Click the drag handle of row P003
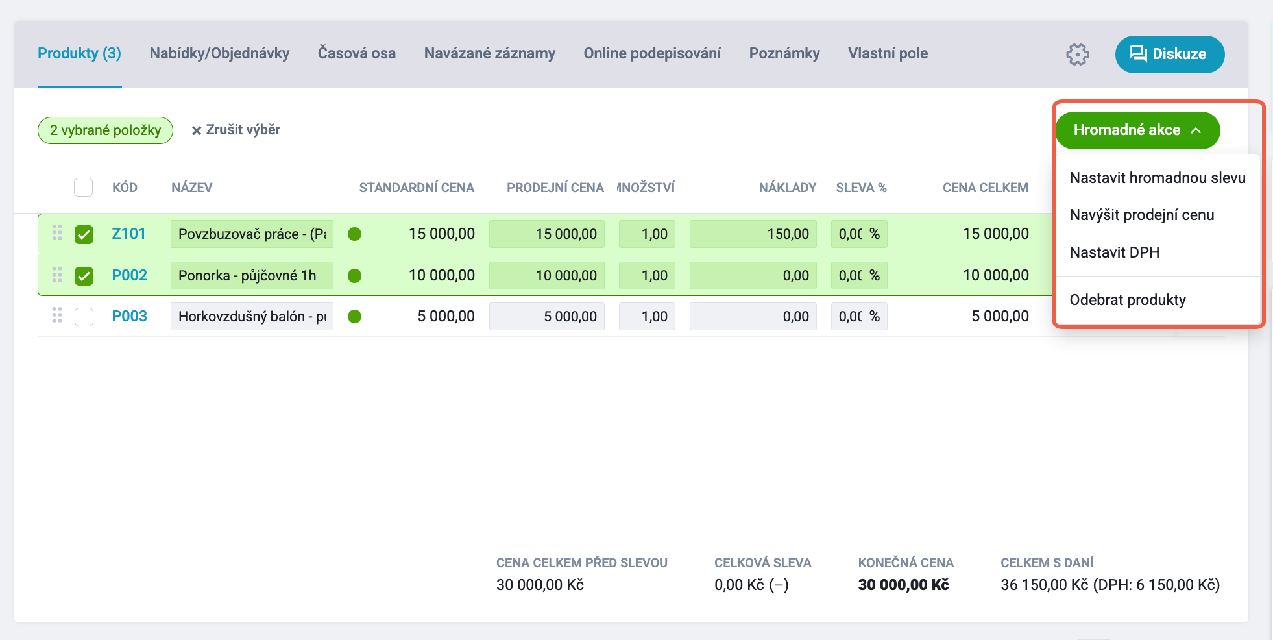The width and height of the screenshot is (1273, 640). click(x=57, y=315)
